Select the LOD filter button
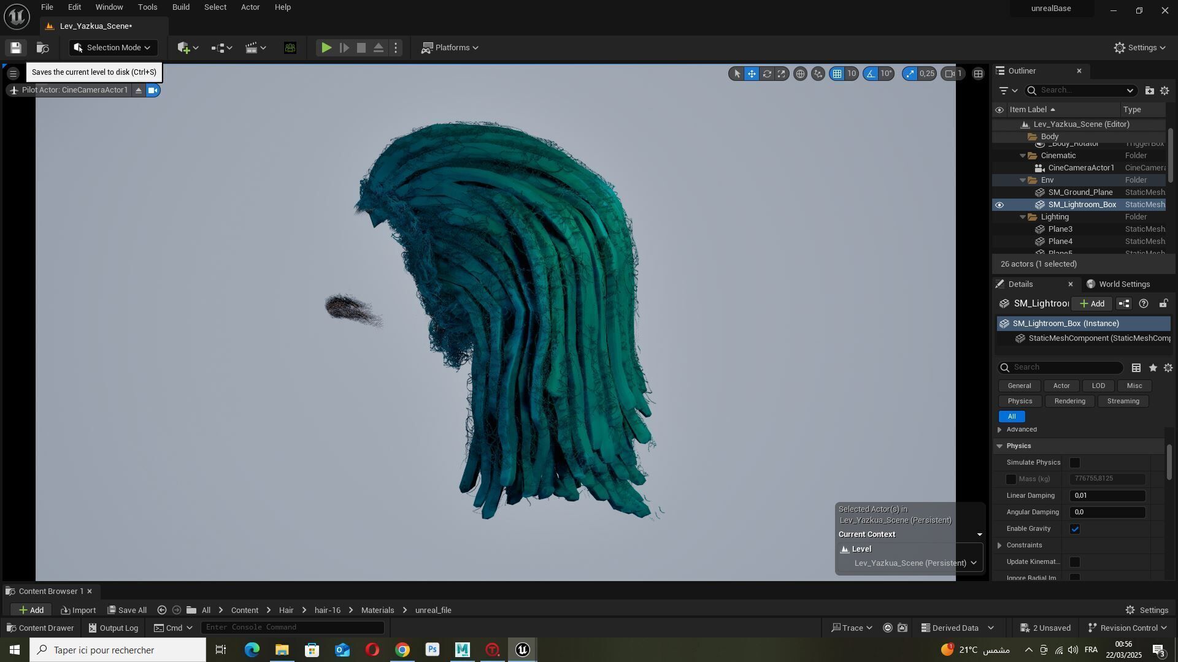Screen dimensions: 1178x662 (1098, 386)
